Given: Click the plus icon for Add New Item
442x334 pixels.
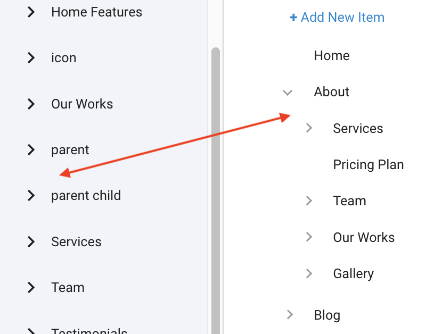Looking at the screenshot, I should pos(293,18).
